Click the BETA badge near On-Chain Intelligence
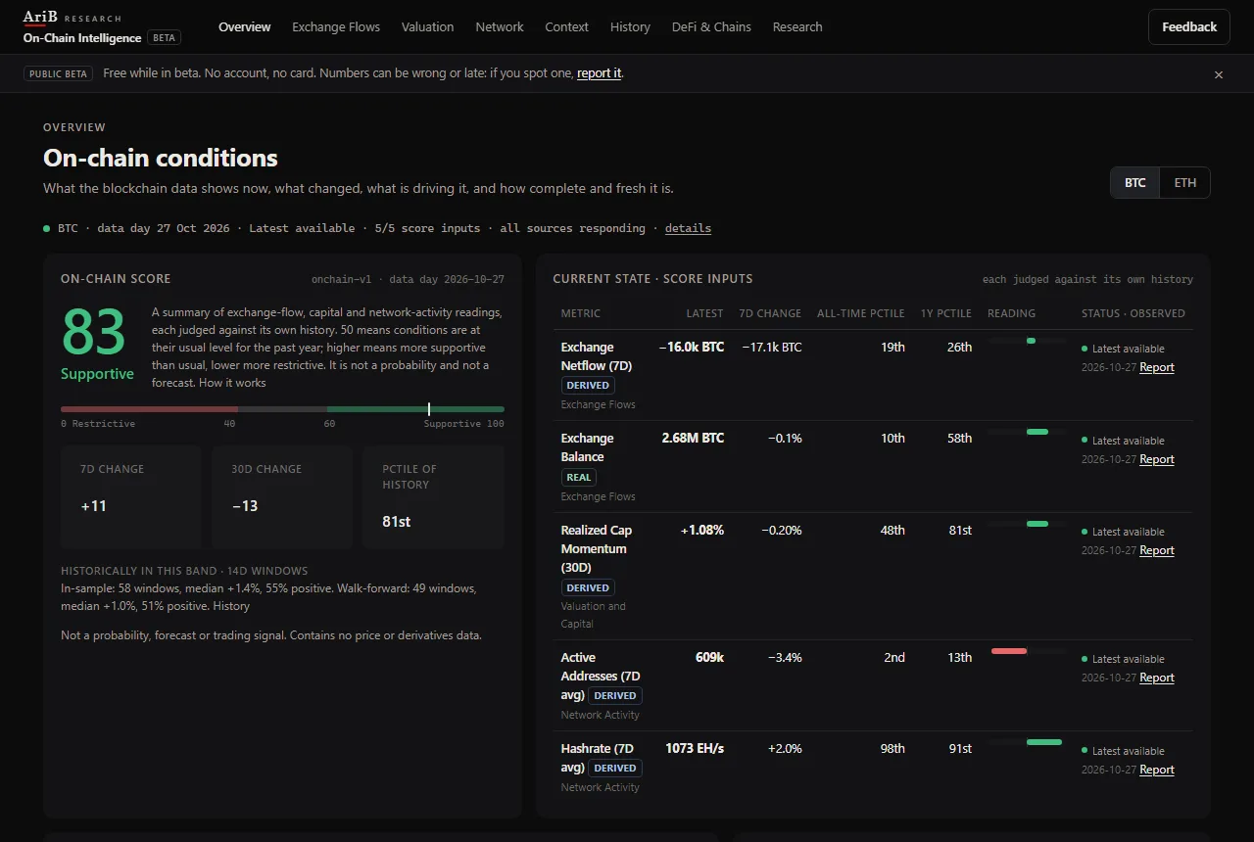 tap(164, 38)
